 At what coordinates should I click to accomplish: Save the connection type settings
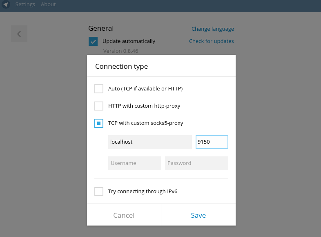(x=198, y=215)
